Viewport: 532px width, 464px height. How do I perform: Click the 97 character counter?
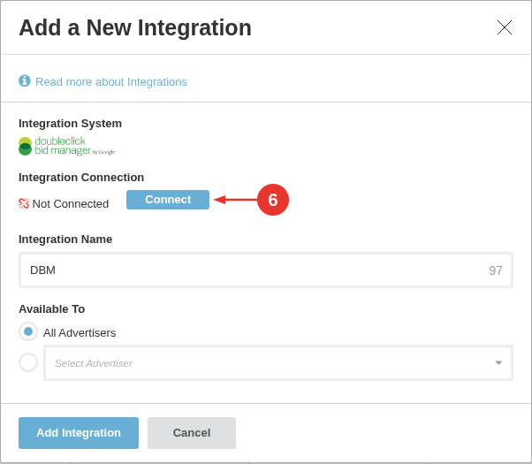click(x=496, y=270)
